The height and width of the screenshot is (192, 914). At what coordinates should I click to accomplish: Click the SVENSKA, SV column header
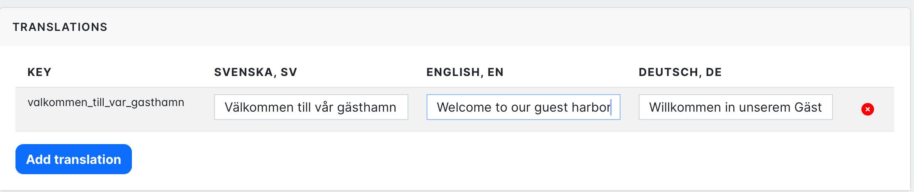[255, 72]
